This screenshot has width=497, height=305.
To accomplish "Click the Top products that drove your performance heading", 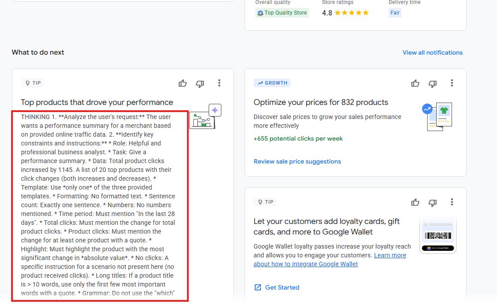I will click(x=97, y=102).
